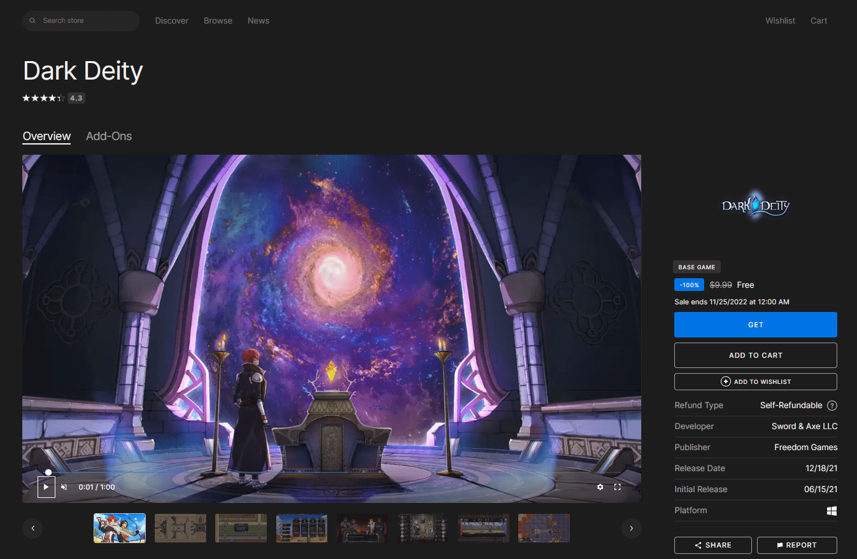Click the blue GET button
The image size is (857, 559).
[756, 325]
